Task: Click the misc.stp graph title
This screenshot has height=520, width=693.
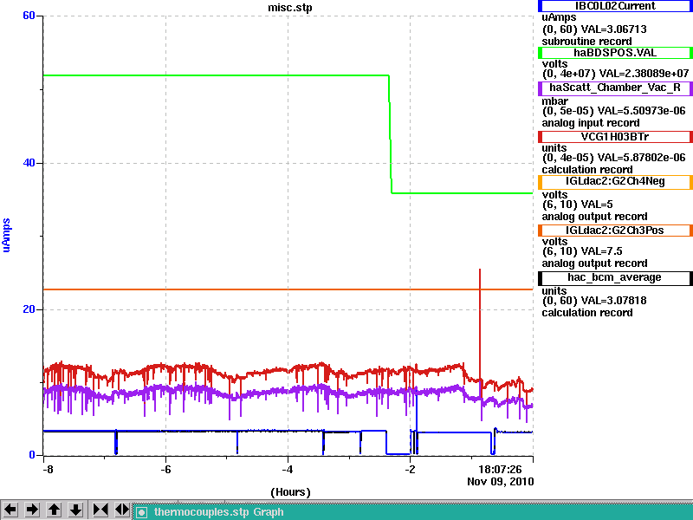Action: click(290, 8)
